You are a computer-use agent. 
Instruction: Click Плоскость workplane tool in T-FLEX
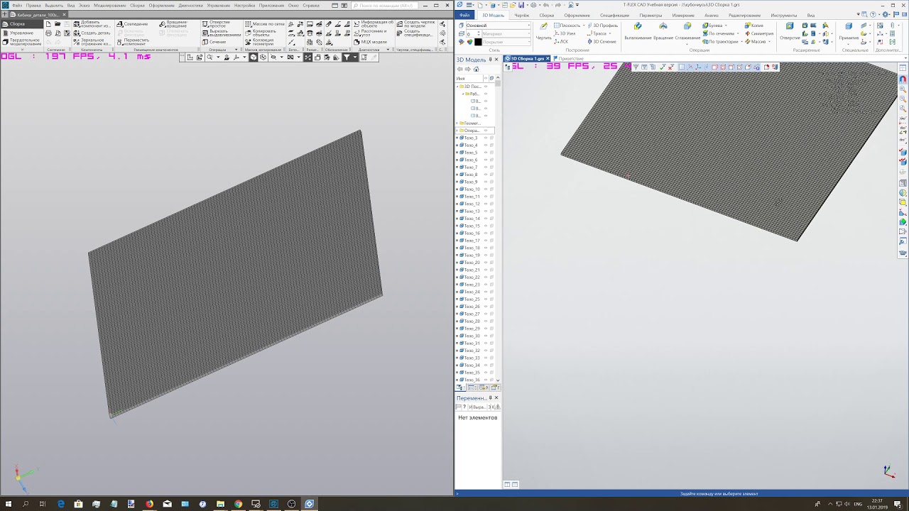(x=567, y=26)
